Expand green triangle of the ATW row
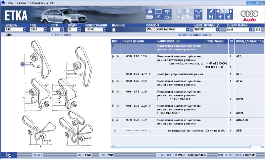Screen dimensions: 265x159 pyautogui.click(x=113, y=81)
